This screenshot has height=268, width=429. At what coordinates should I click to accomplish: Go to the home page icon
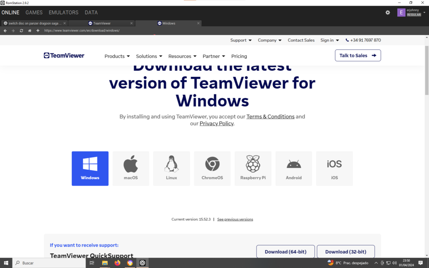(30, 31)
